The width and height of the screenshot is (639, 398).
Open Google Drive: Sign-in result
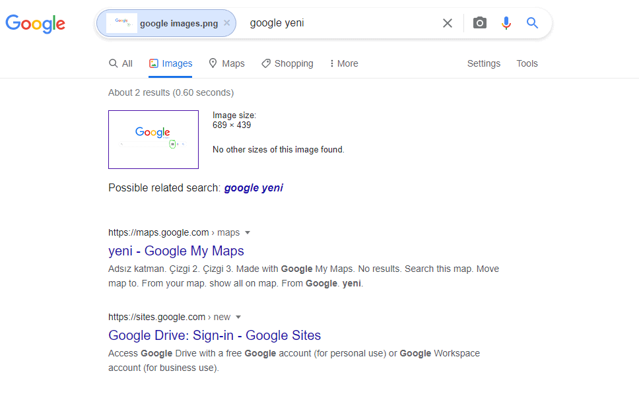coord(215,335)
